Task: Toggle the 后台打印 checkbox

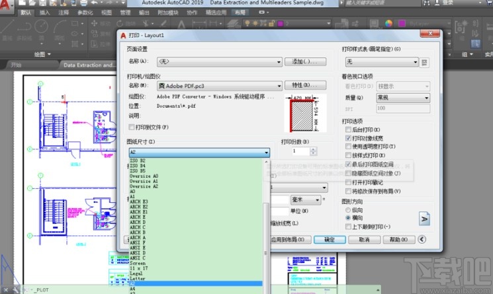Action: pyautogui.click(x=348, y=129)
